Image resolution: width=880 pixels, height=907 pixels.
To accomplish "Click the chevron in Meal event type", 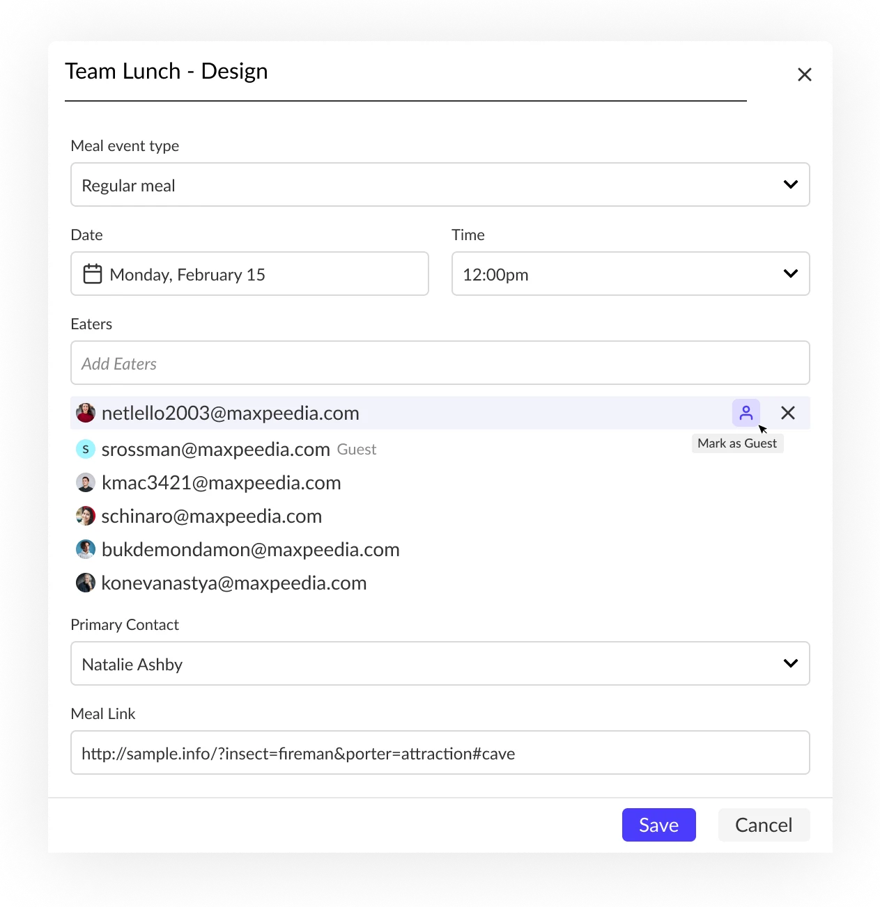I will [790, 184].
